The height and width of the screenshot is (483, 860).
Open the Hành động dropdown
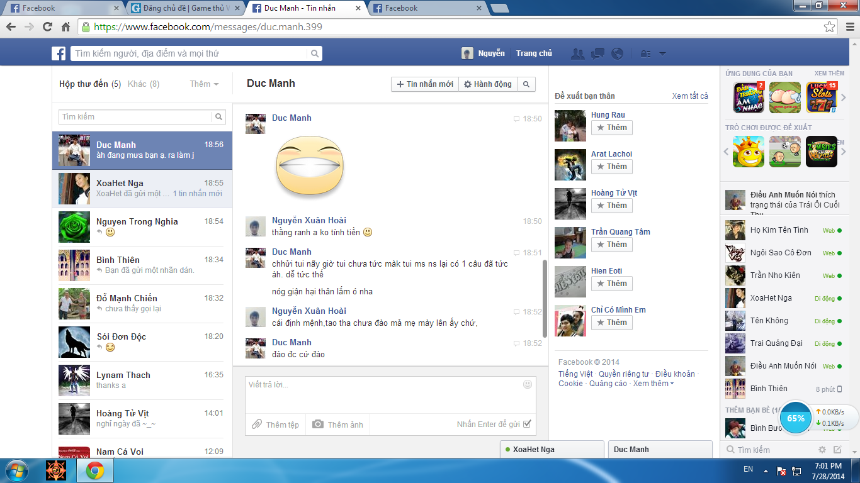[x=488, y=84]
